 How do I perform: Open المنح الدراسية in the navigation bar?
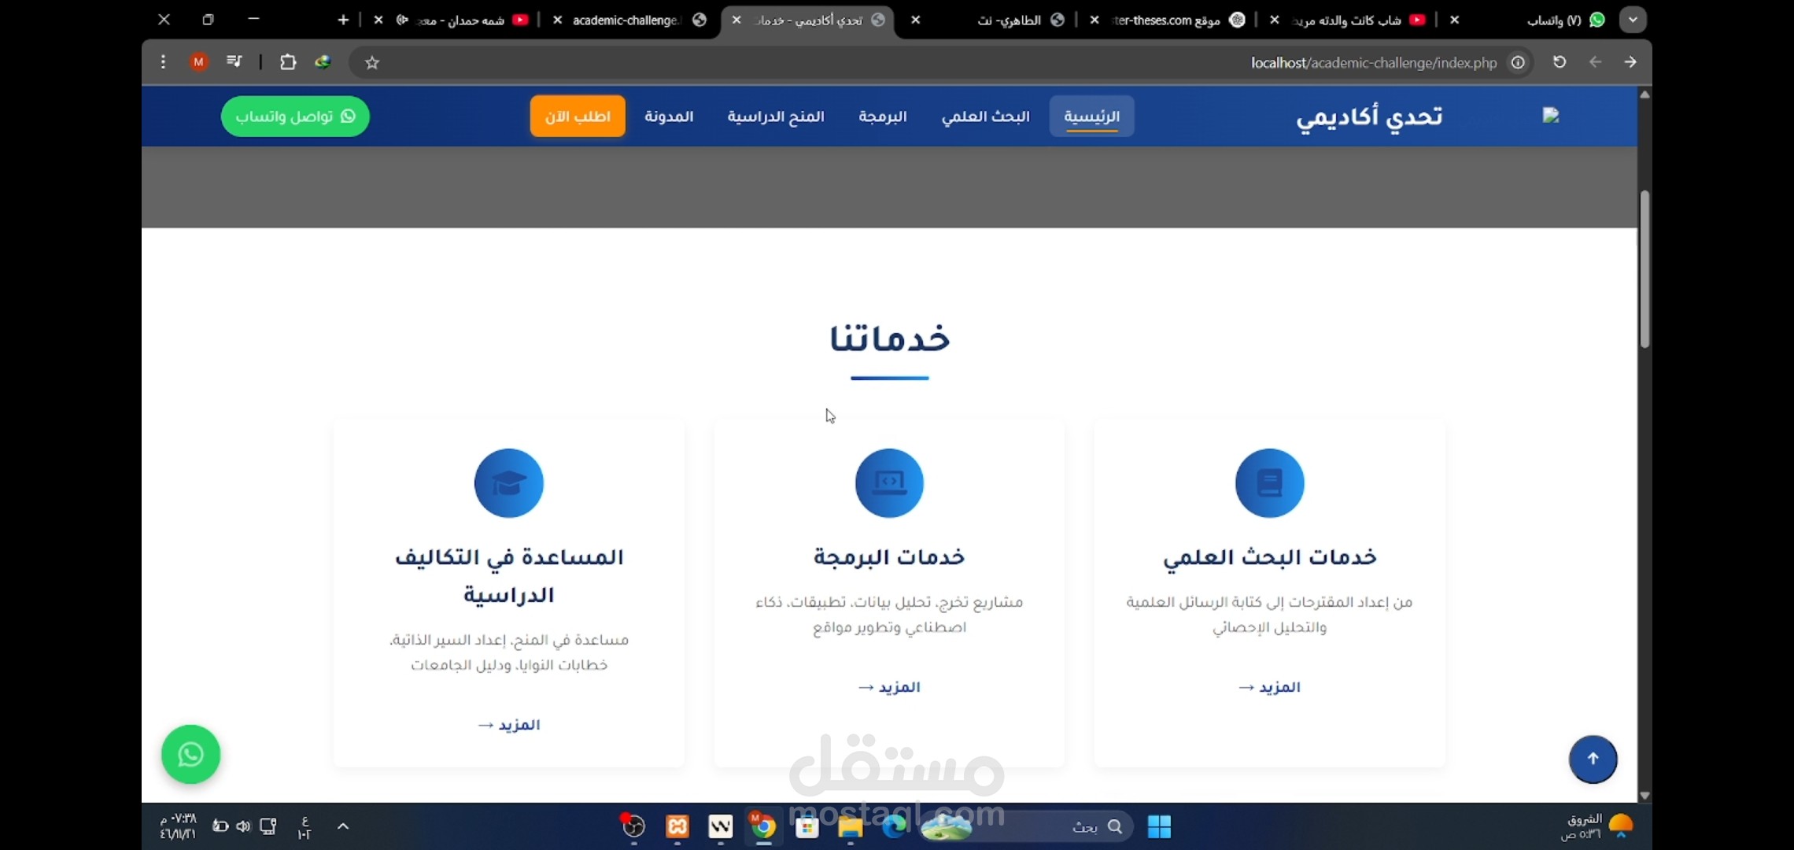pyautogui.click(x=775, y=116)
